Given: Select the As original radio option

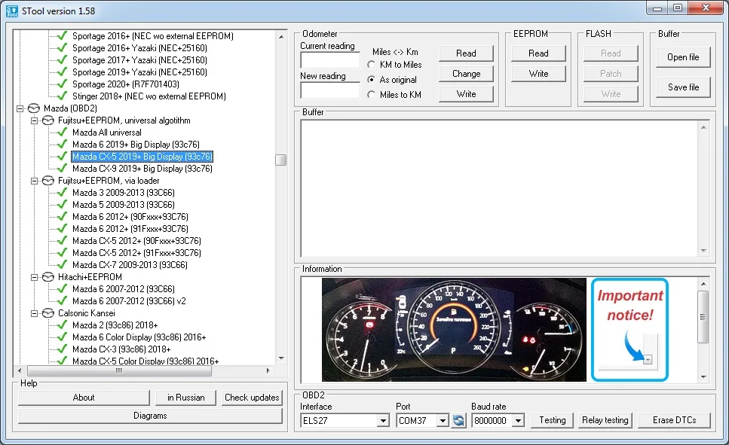Looking at the screenshot, I should 372,80.
